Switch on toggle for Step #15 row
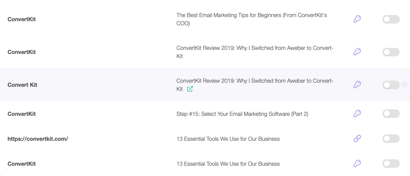410x176 pixels. point(391,114)
